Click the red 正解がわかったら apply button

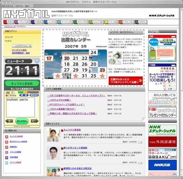pos(125,81)
